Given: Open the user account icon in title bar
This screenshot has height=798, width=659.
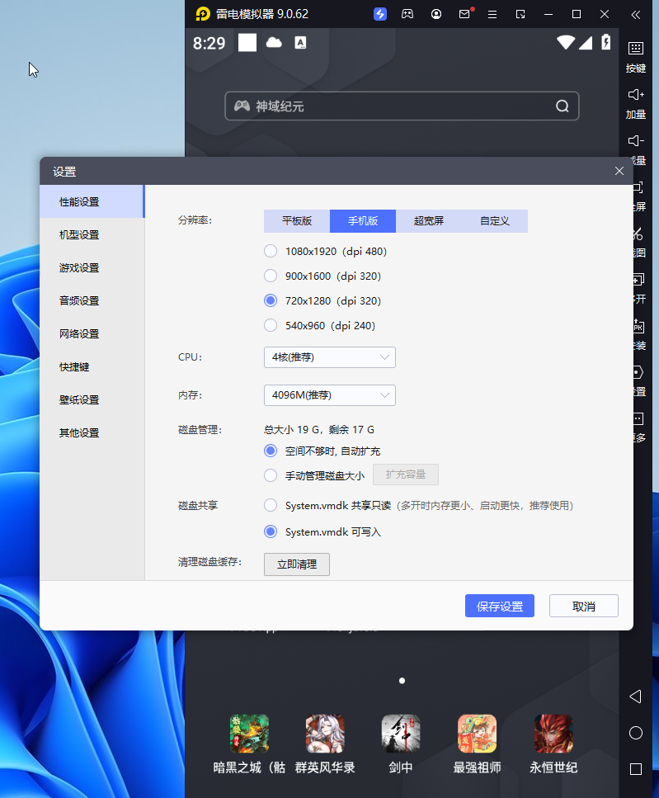Looking at the screenshot, I should click(436, 14).
